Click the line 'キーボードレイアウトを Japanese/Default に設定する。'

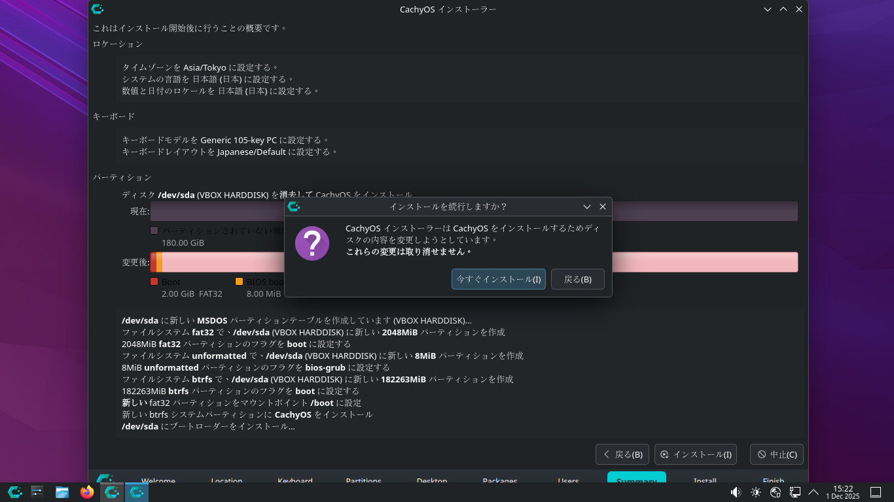tap(230, 152)
